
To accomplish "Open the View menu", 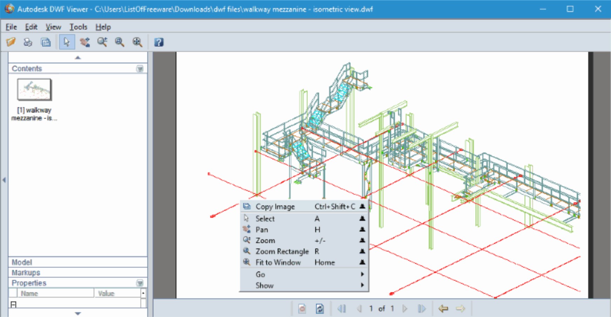I will (53, 27).
